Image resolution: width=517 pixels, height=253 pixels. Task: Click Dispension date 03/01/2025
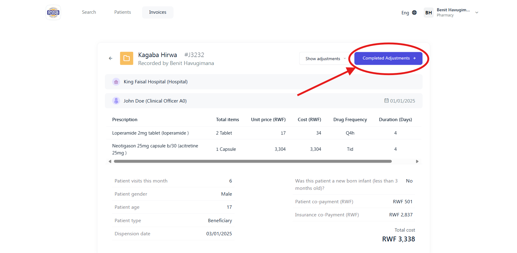[219, 234]
